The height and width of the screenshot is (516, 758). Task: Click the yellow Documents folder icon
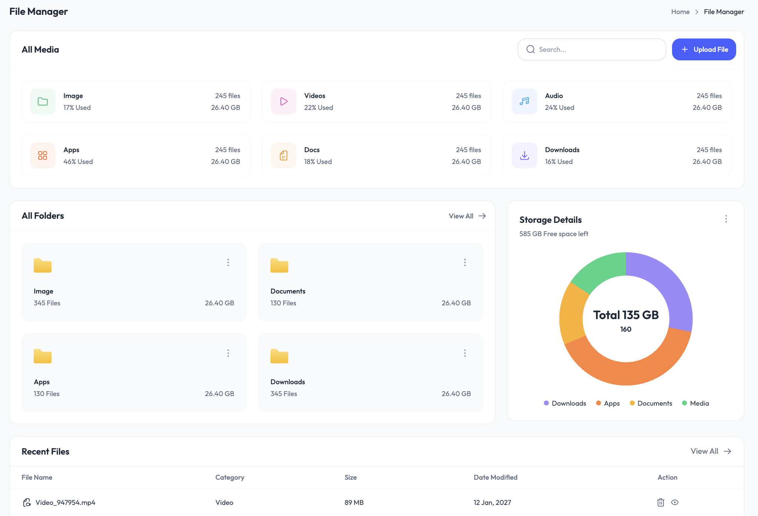279,265
